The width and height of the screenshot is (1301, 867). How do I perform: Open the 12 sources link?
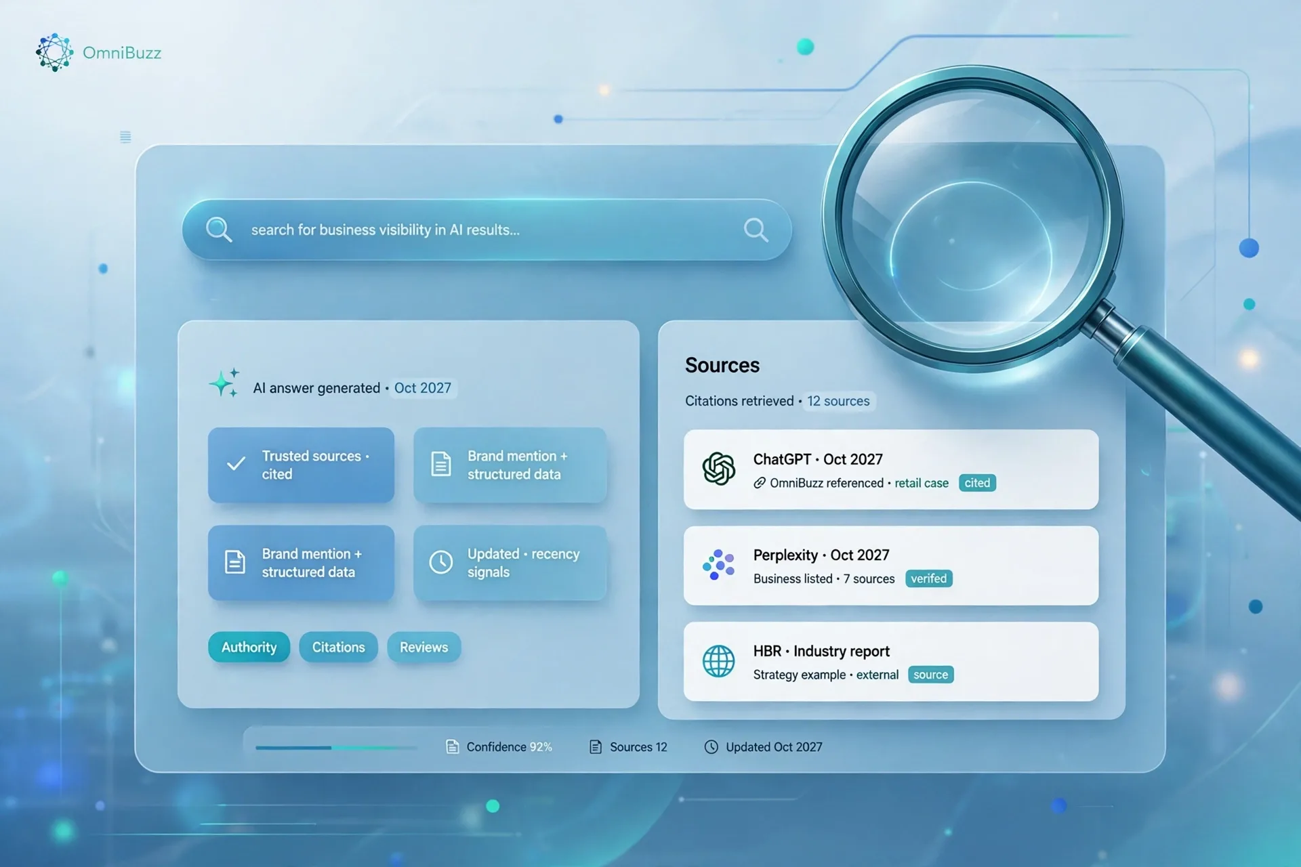coord(838,401)
